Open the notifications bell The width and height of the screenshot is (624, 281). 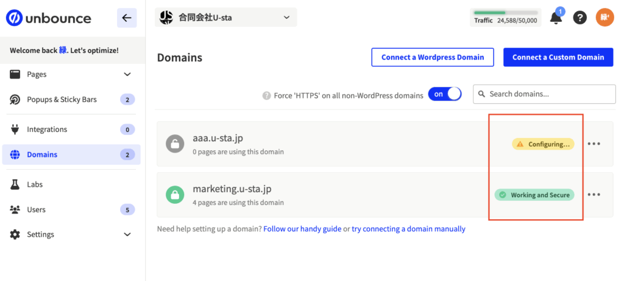[x=556, y=18]
